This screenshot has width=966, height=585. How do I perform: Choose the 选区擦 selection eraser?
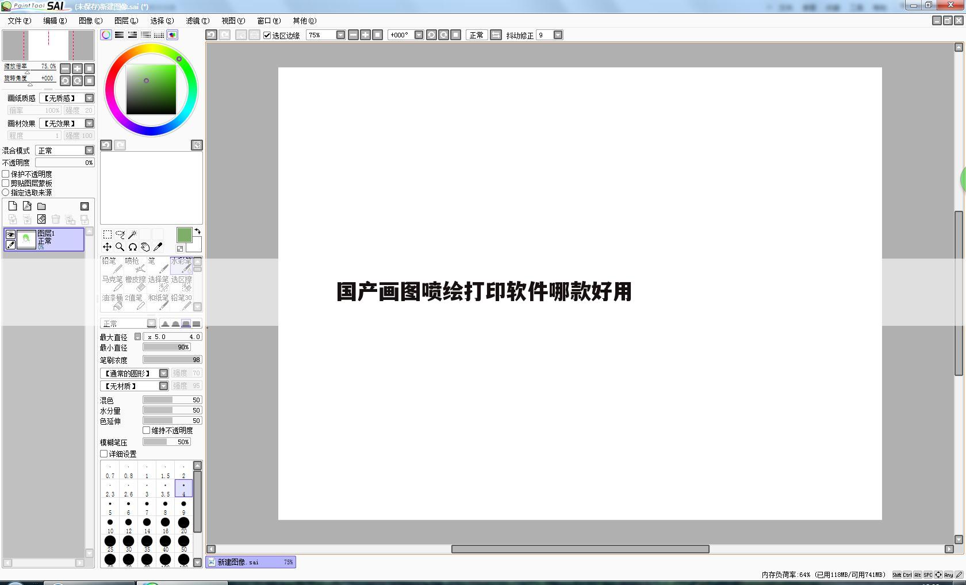tap(181, 284)
